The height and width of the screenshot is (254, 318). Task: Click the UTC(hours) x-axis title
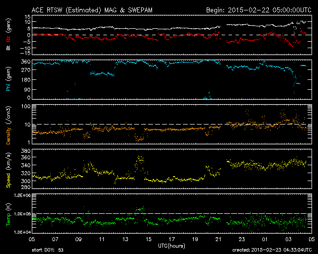pyautogui.click(x=171, y=246)
